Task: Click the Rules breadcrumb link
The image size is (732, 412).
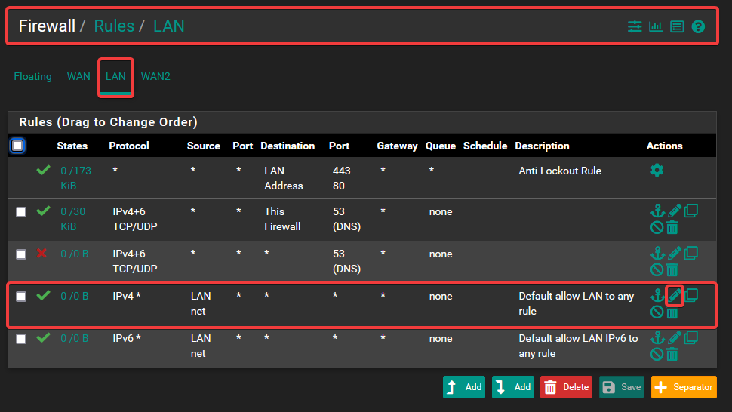Action: point(114,26)
